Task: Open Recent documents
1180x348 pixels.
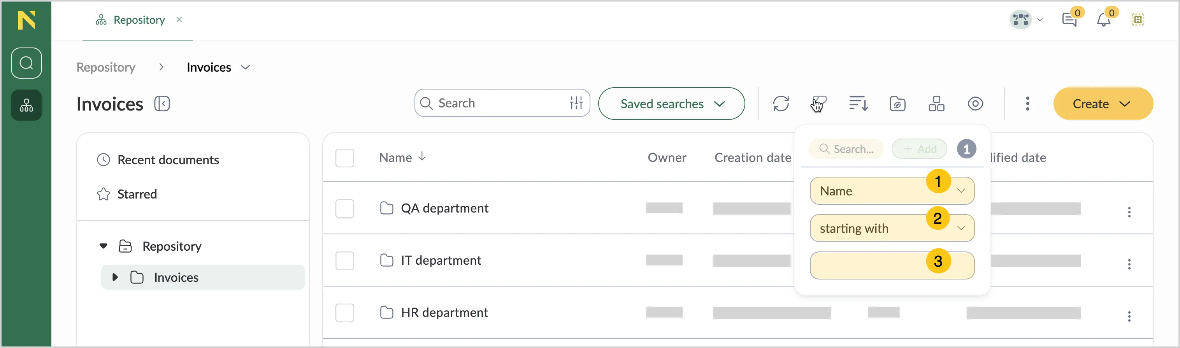Action: pyautogui.click(x=158, y=160)
